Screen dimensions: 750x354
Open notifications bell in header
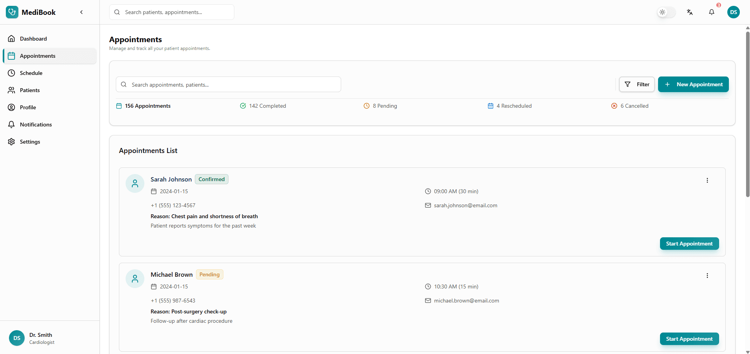click(x=712, y=12)
